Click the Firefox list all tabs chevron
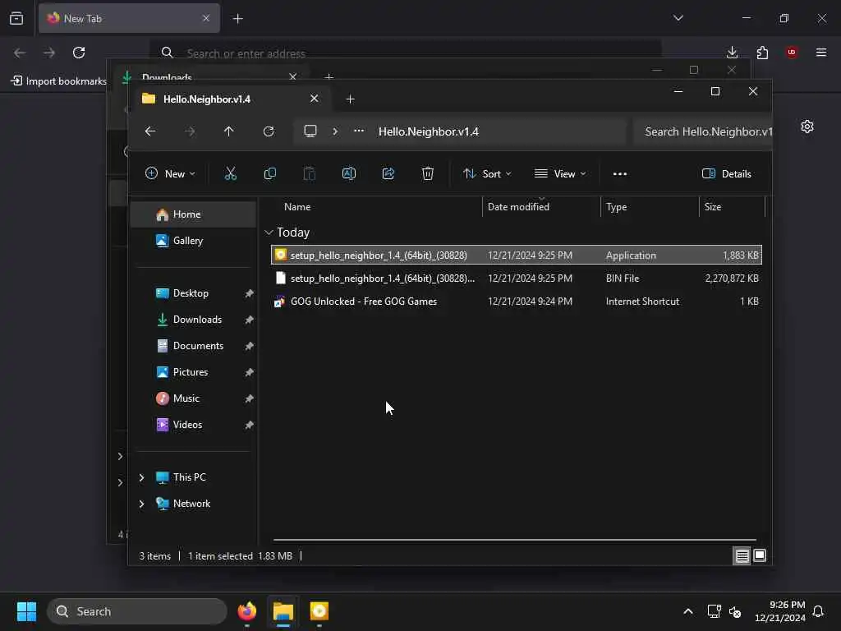Viewport: 841px width, 631px height. coord(678,18)
